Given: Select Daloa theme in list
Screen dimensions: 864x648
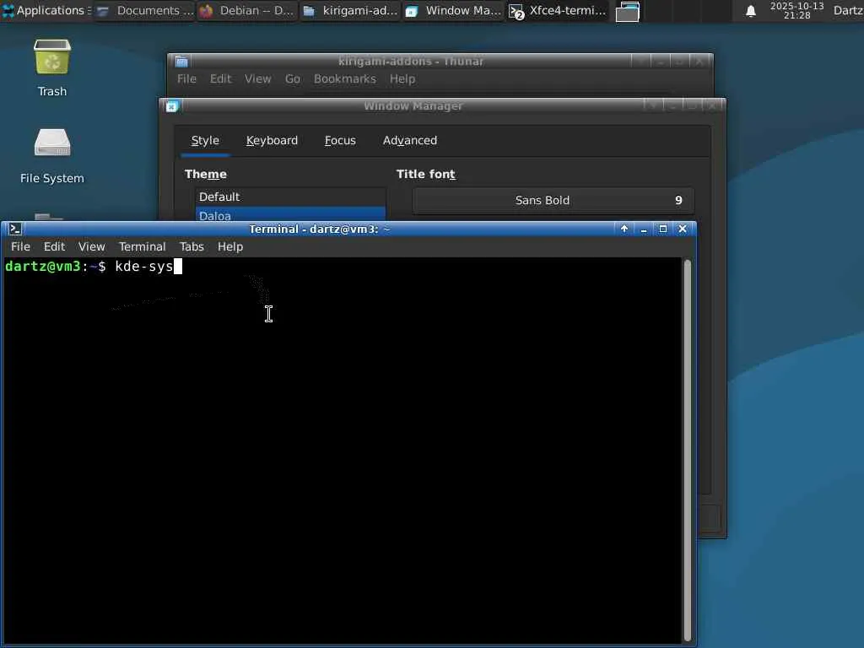Looking at the screenshot, I should [x=290, y=214].
